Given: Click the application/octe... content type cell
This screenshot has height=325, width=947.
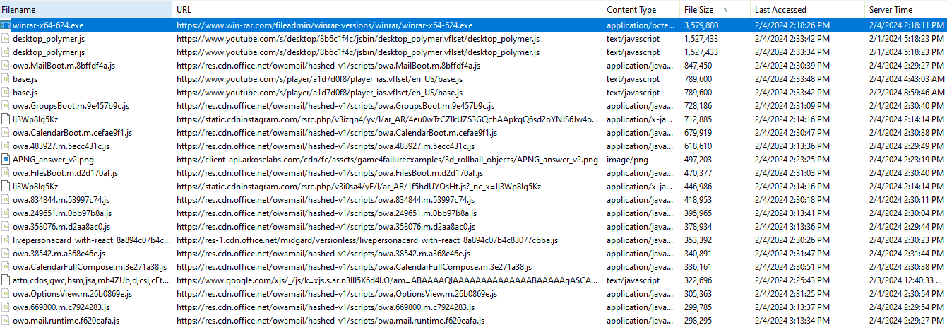Looking at the screenshot, I should tap(641, 25).
